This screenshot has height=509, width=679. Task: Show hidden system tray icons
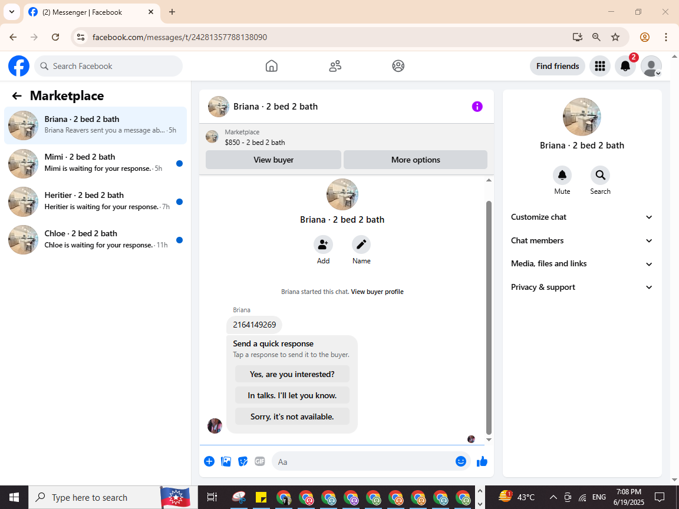point(553,497)
